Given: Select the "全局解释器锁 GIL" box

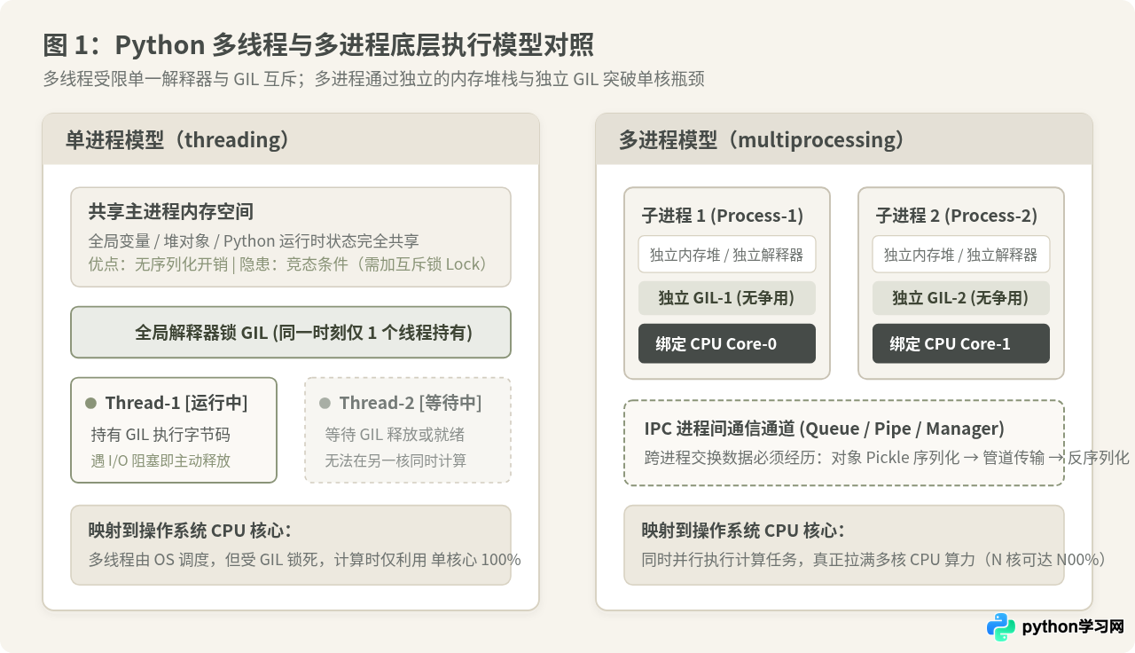Looking at the screenshot, I should [291, 333].
